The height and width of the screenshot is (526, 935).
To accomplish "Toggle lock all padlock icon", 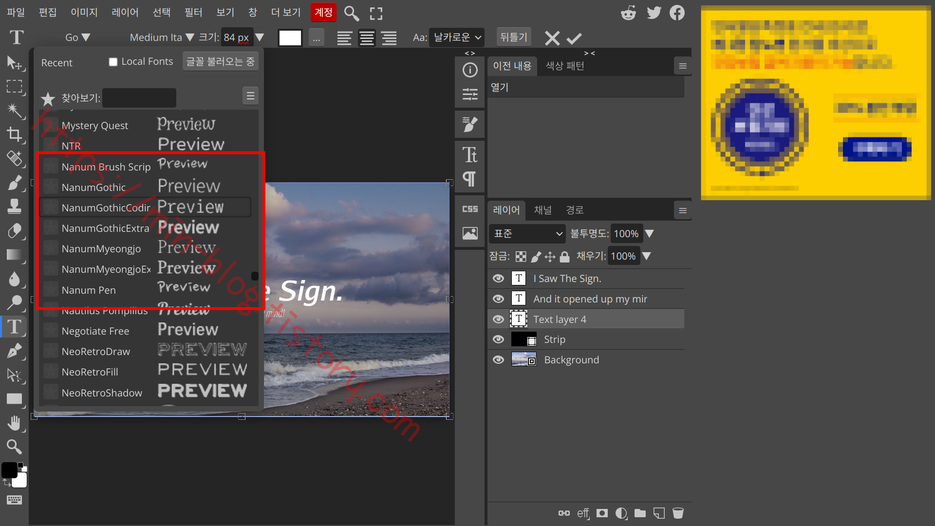I will tap(564, 257).
